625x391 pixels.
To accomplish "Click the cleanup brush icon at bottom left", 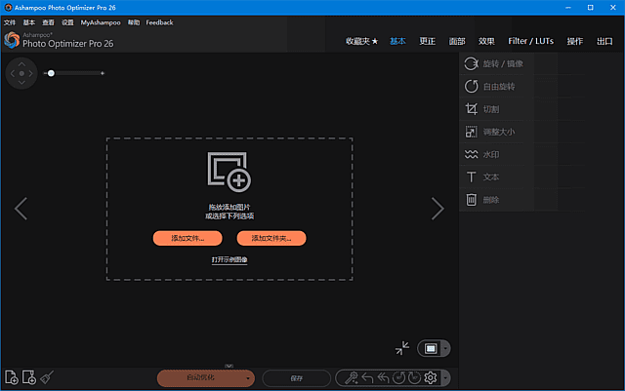I will pyautogui.click(x=48, y=377).
